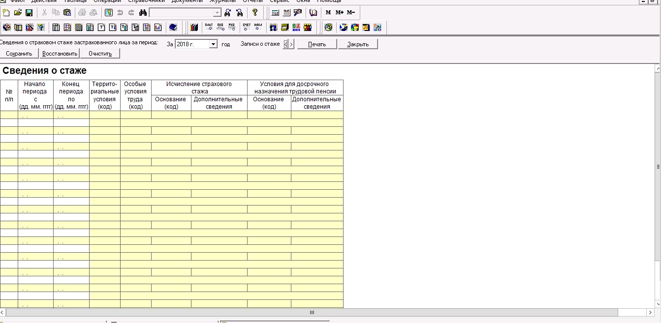Image resolution: width=661 pixels, height=323 pixels.
Task: Click the ПКО cash receipt order icon
Action: (x=220, y=27)
